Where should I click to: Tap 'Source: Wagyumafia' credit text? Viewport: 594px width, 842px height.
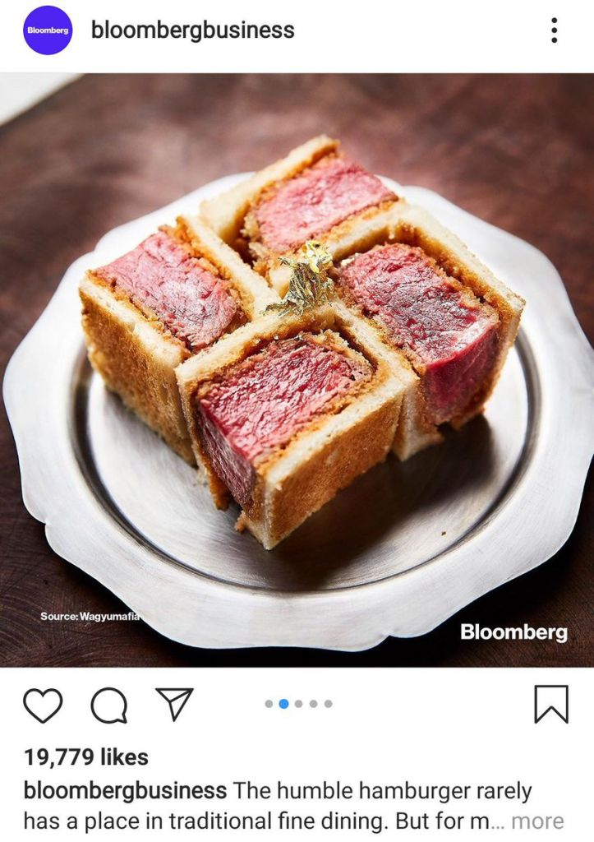tap(90, 616)
